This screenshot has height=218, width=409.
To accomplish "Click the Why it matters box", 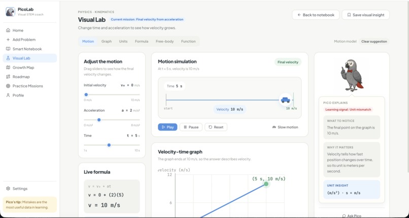I will [352, 160].
